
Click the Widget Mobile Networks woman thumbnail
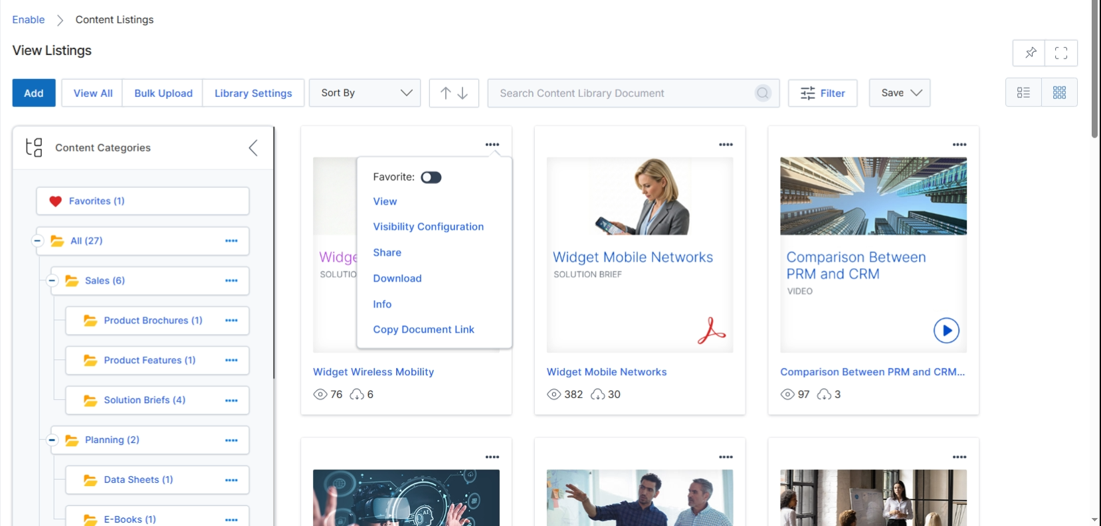(640, 196)
